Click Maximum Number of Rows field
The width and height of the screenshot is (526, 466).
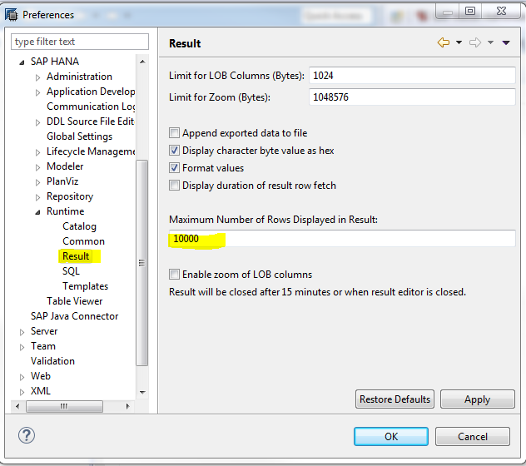coord(342,239)
